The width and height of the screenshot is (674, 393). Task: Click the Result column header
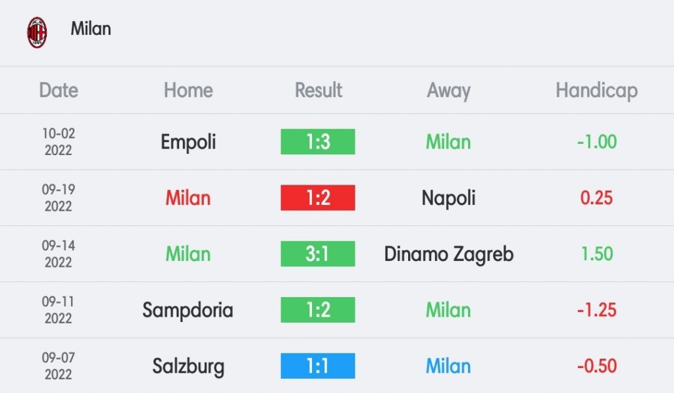318,90
